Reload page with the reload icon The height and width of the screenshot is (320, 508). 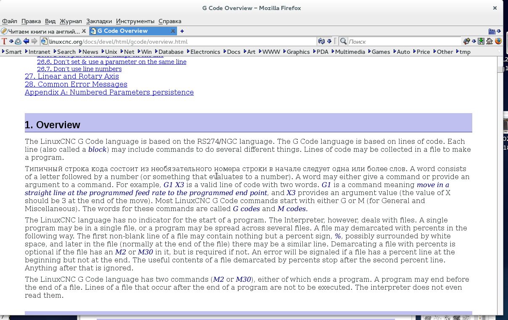pyautogui.click(x=322, y=41)
